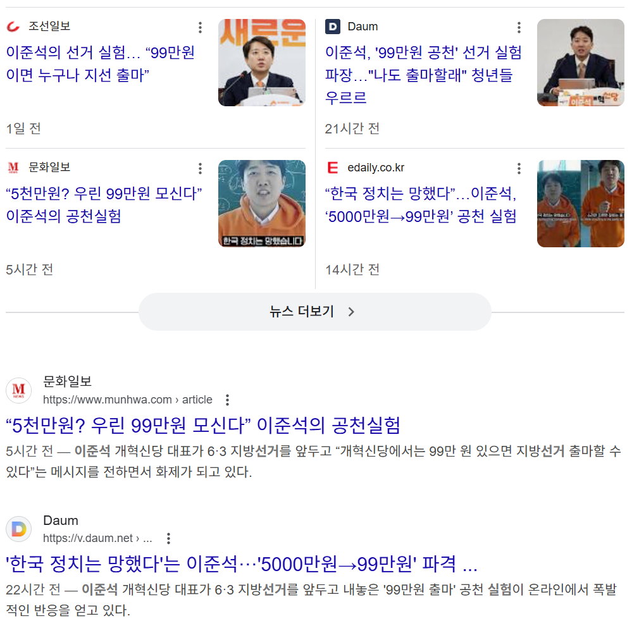
Task: Open options menu for the edaily.co.kr news card
Action: [519, 168]
